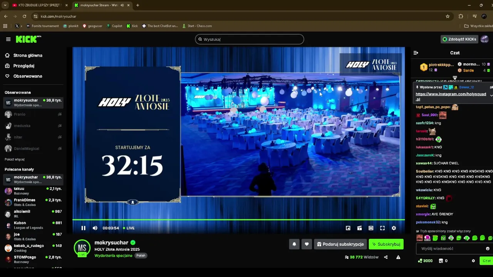
Task: Jump to LIVE position indicator
Action: tap(129, 228)
